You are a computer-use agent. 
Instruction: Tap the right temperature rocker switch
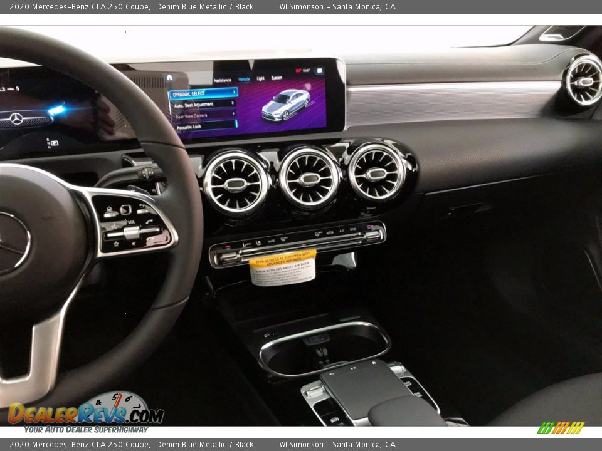pyautogui.click(x=372, y=235)
